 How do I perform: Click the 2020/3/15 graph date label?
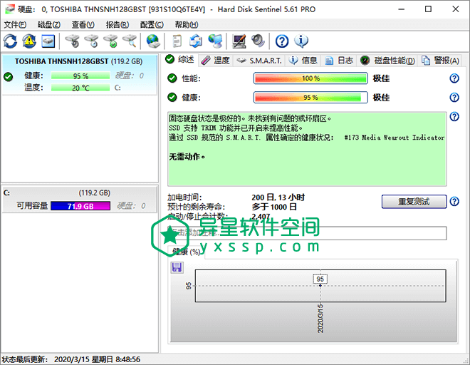(320, 318)
